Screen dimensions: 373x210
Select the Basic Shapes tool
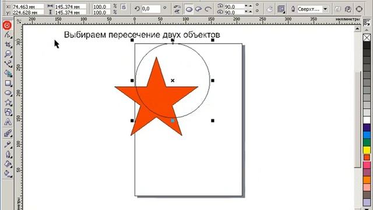pos(8,112)
